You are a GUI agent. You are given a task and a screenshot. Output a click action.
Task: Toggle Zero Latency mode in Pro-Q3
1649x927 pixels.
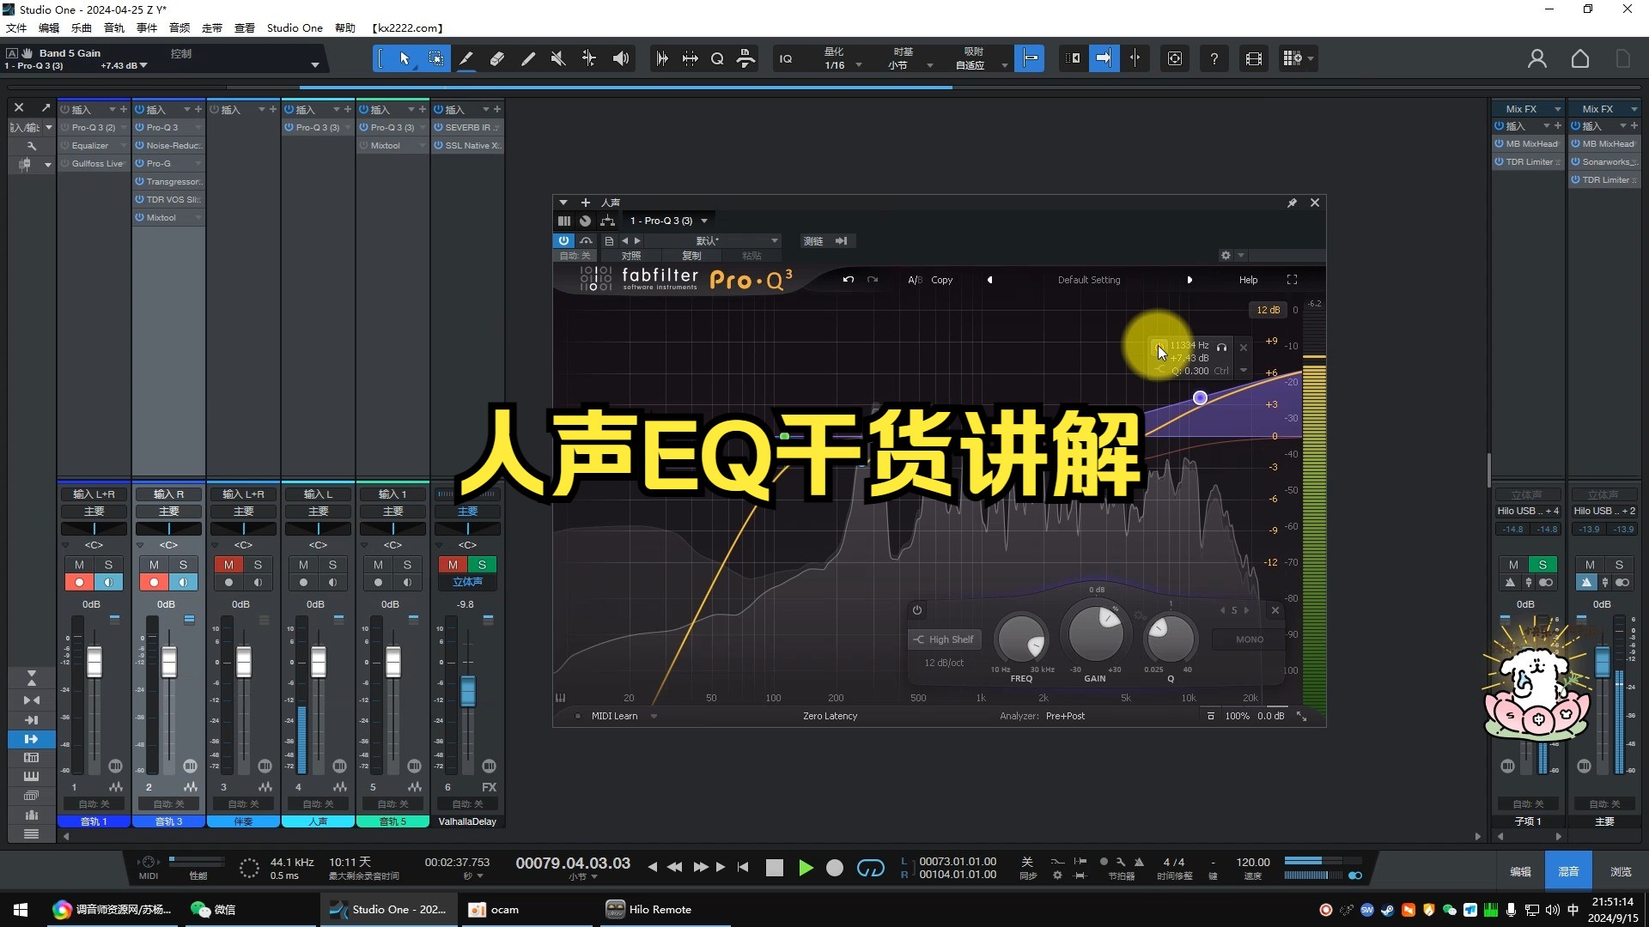coord(831,715)
